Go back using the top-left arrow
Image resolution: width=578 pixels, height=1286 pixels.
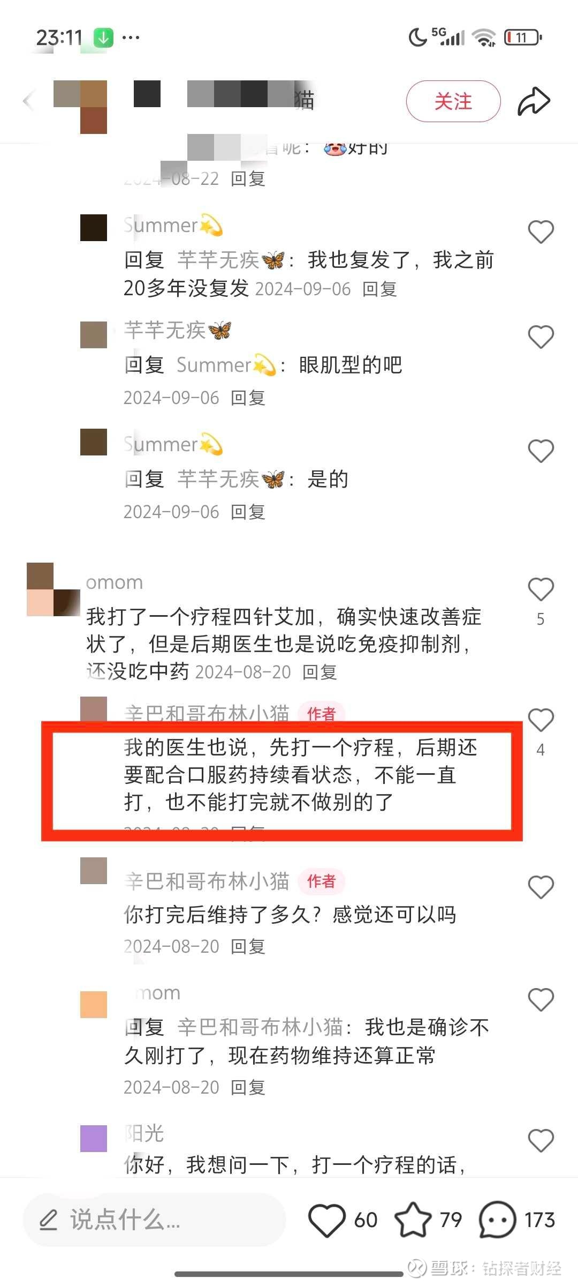tap(29, 101)
